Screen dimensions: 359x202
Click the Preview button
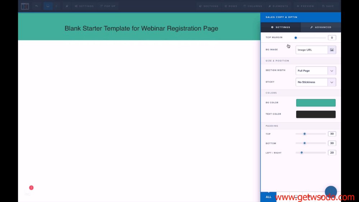[x=305, y=6]
